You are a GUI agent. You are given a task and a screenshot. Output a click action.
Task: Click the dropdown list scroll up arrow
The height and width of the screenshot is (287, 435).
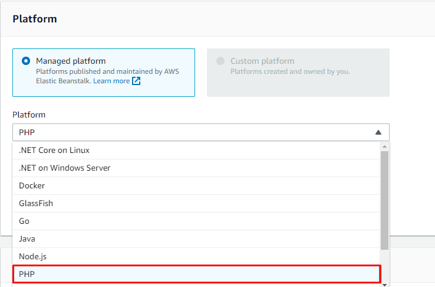[384, 146]
